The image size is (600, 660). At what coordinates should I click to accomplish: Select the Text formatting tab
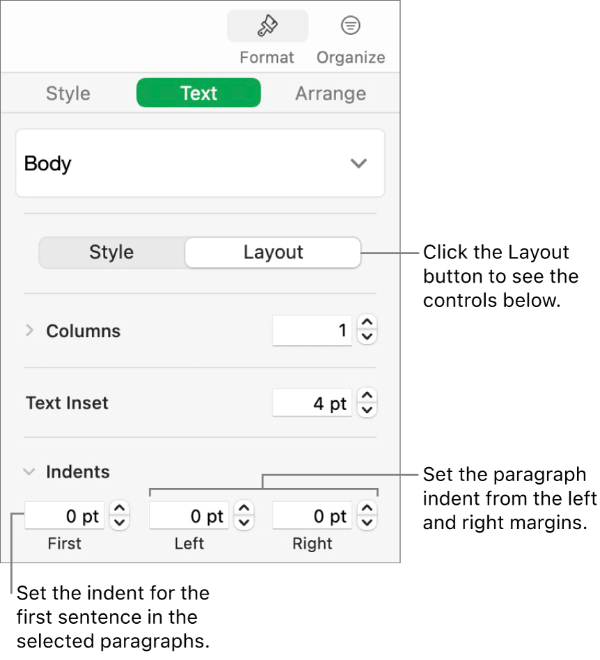pyautogui.click(x=198, y=93)
